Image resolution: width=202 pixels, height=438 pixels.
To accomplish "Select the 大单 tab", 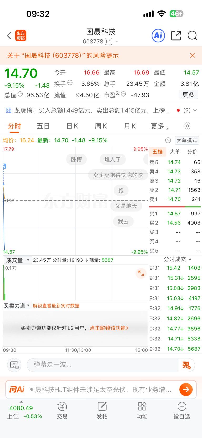I will click(175, 152).
